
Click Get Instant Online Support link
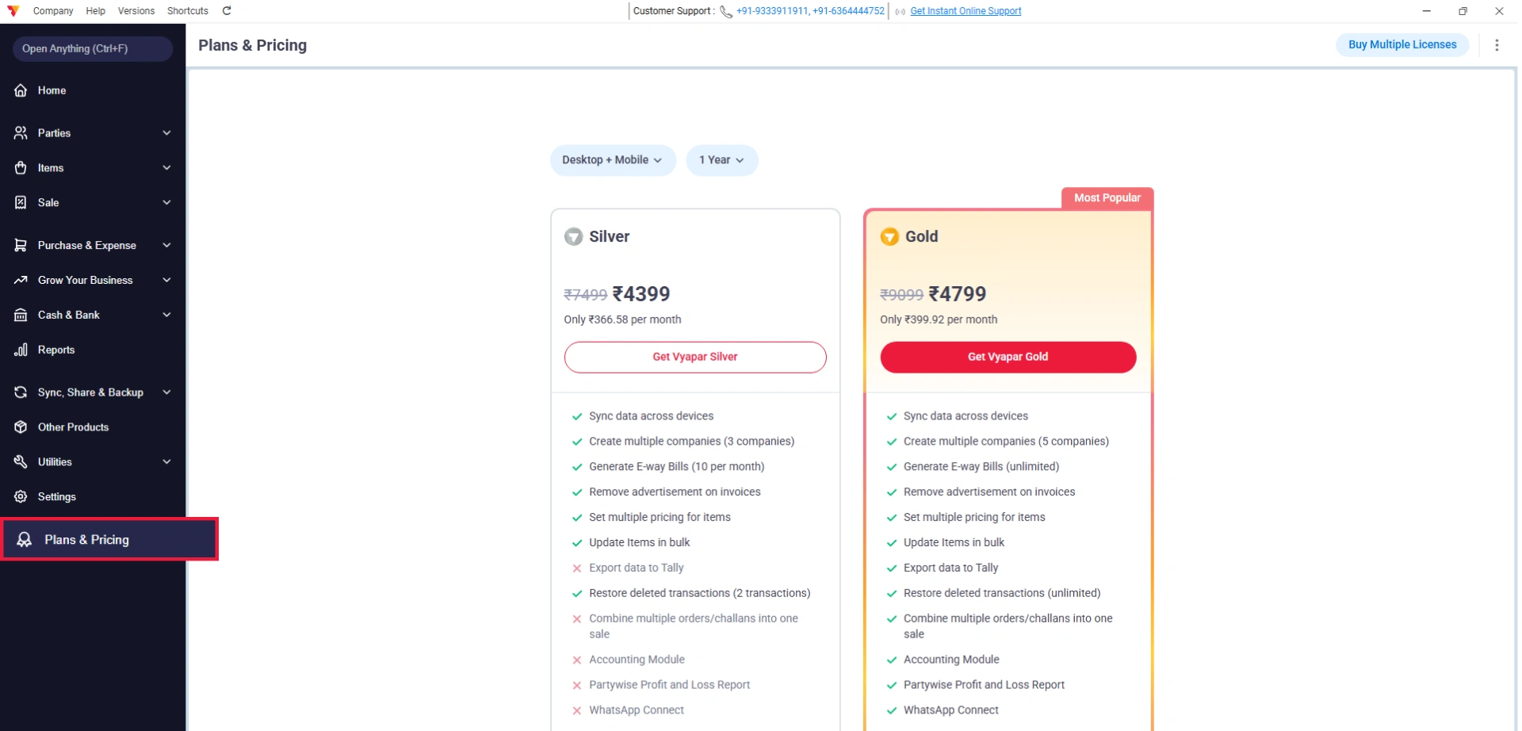click(966, 11)
